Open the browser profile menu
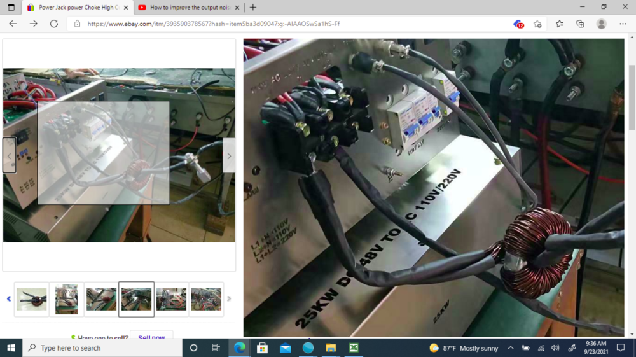This screenshot has height=357, width=636. [601, 24]
